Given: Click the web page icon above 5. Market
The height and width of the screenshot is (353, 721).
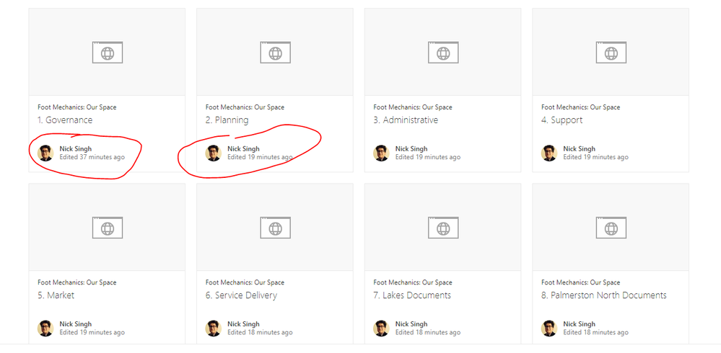Looking at the screenshot, I should [107, 228].
